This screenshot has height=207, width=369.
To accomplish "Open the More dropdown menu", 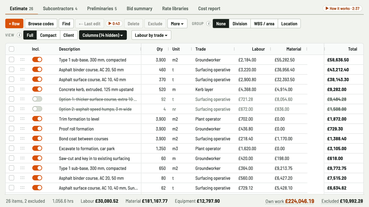I will coord(177,24).
